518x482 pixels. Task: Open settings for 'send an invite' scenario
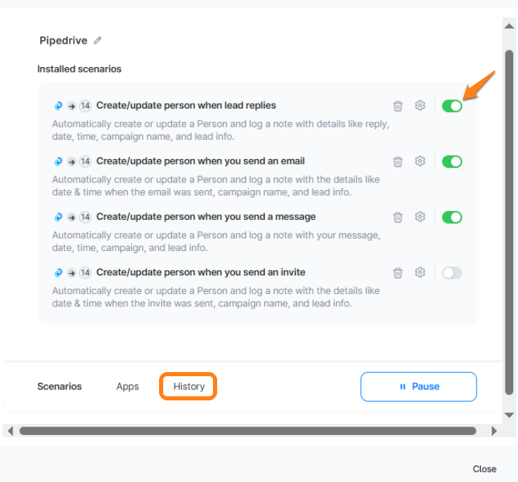click(420, 272)
